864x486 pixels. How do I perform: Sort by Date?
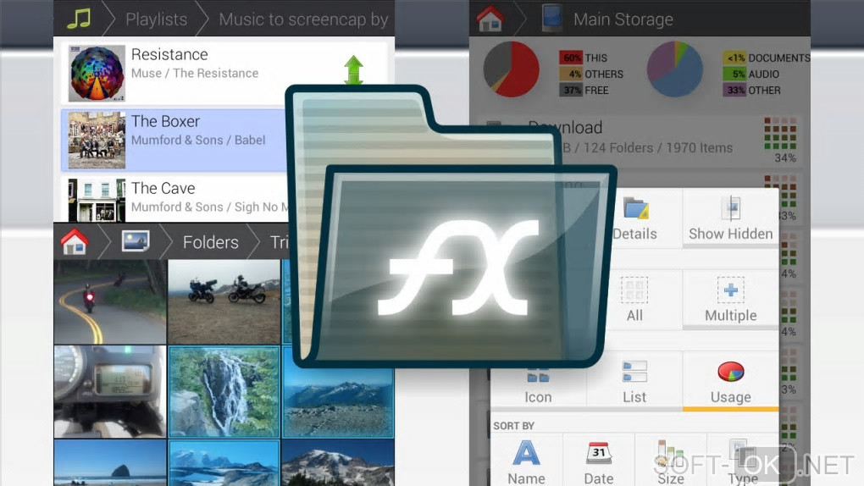(599, 461)
